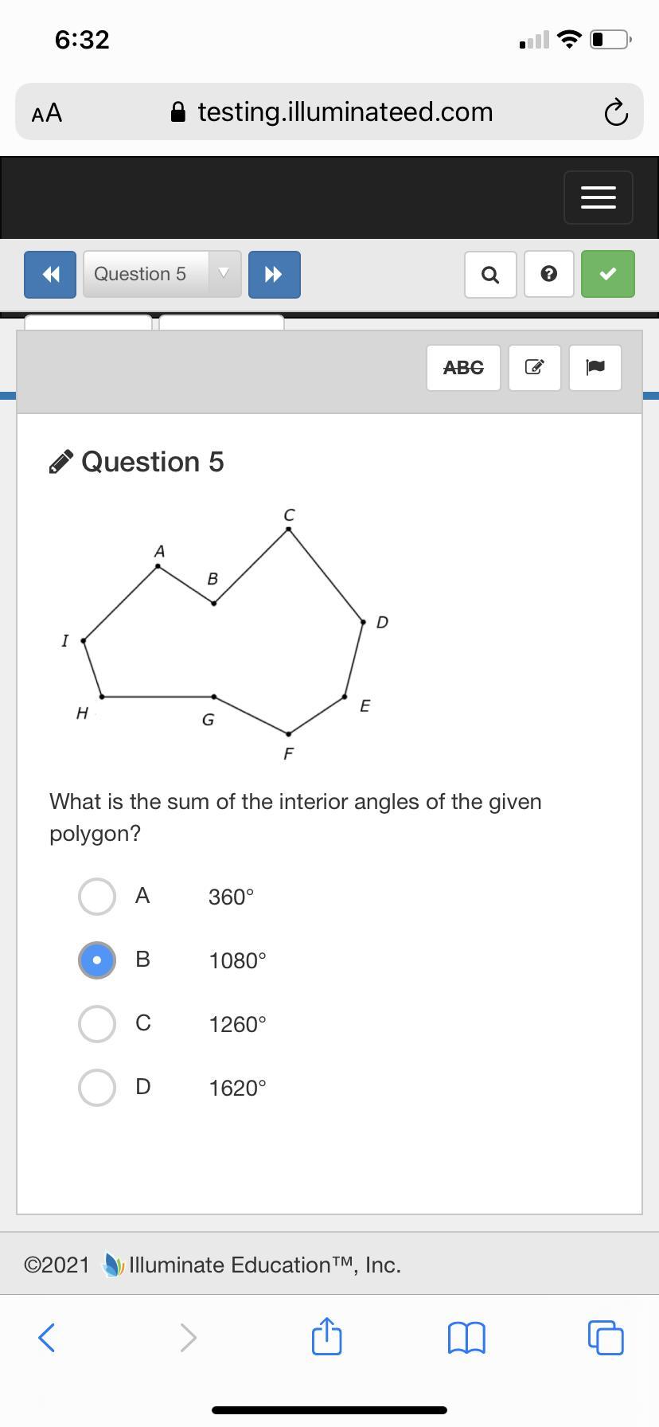The image size is (659, 1427).
Task: Tap the testing.illuminateed.com address bar
Action: point(333,112)
